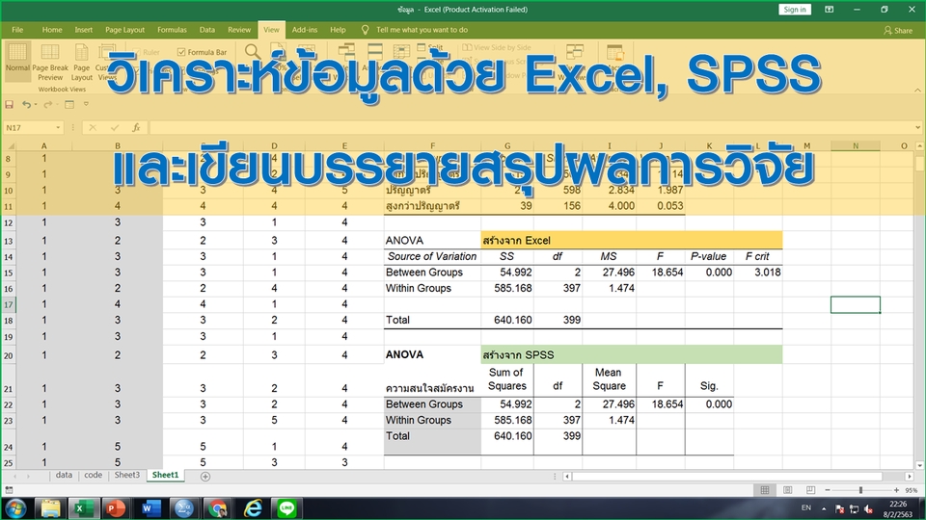926x520 pixels.
Task: Click the Insert Function fx icon
Action: (x=136, y=127)
